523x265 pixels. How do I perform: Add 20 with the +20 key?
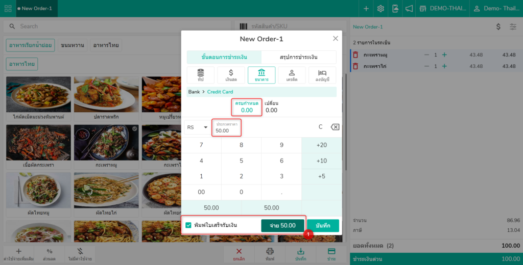click(322, 145)
